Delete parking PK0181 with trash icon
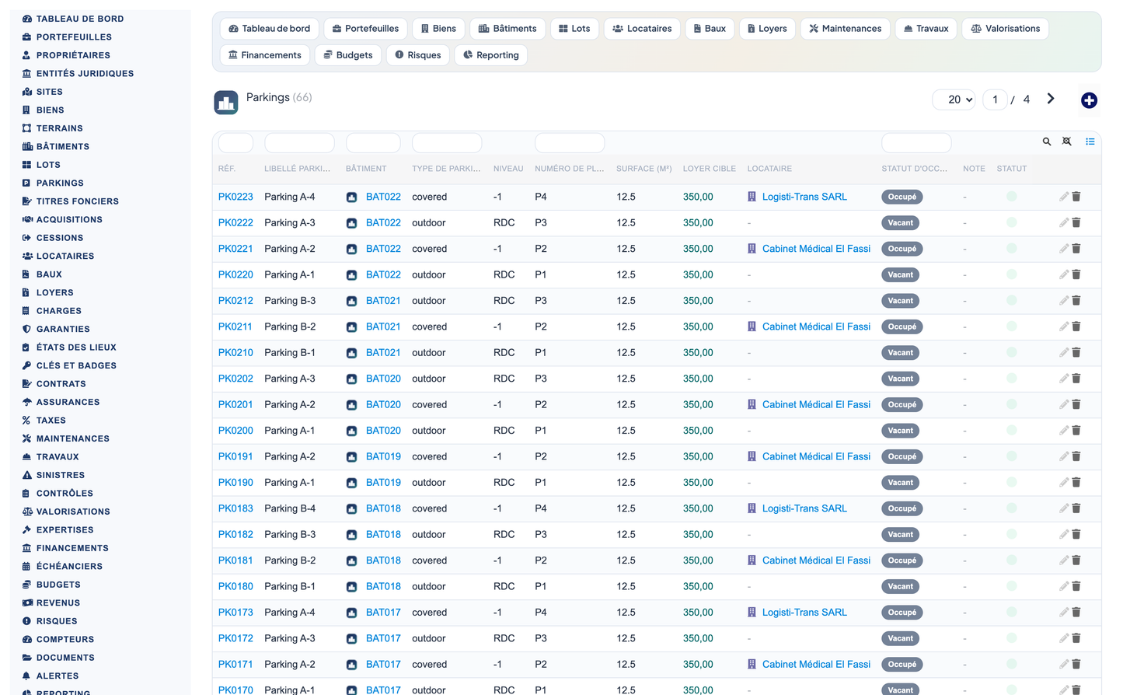 point(1076,561)
